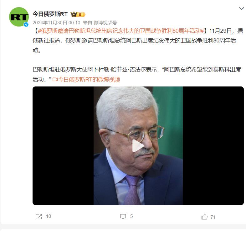Open comments via the speech bubble icon
Viewport: 246px width, 231px height.
[x=123, y=217]
